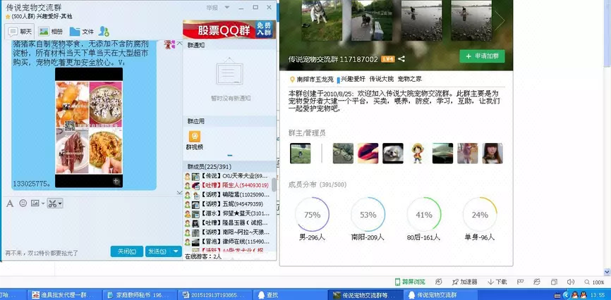Click the 举报 report link
611x300 pixels.
coord(212,7)
